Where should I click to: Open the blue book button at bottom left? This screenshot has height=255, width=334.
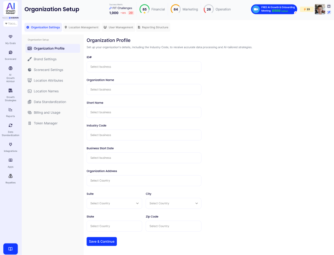coord(10,249)
